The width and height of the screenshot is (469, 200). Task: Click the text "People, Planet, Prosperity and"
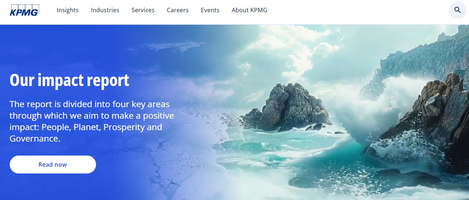[102, 127]
